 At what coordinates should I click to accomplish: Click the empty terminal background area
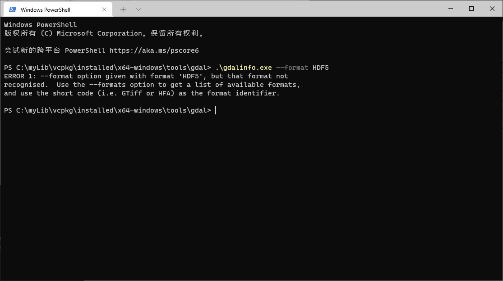click(248, 194)
